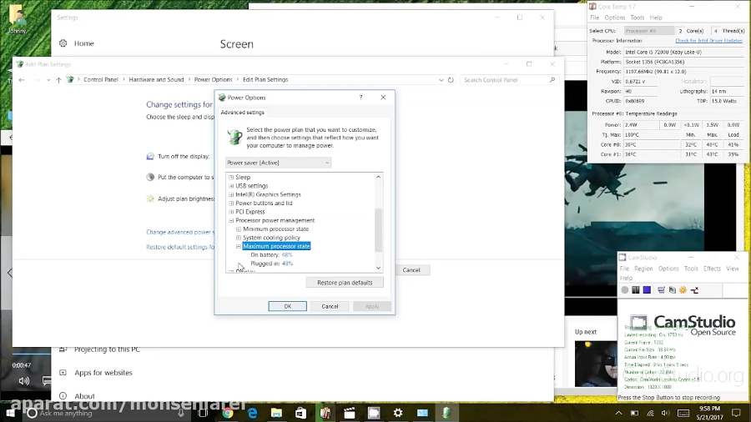Click CamStudio record-to format icon
751x422 pixels.
click(x=672, y=290)
